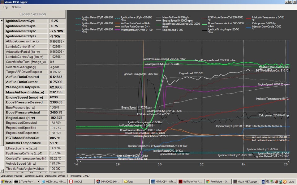Open the Options menu
The image size is (297, 185).
[x=16, y=7]
